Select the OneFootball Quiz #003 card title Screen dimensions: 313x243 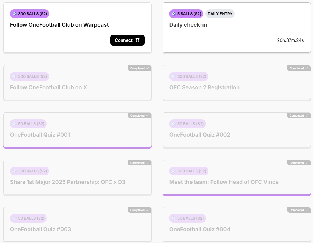[40, 229]
